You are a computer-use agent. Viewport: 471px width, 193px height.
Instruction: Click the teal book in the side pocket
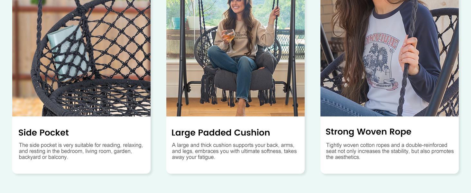[x=68, y=51]
